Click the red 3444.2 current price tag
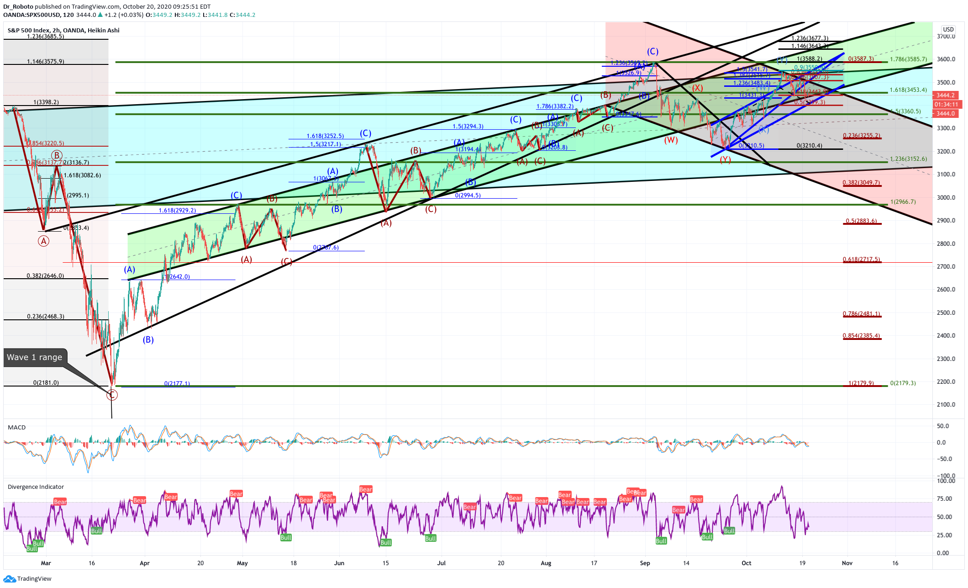 coord(945,95)
